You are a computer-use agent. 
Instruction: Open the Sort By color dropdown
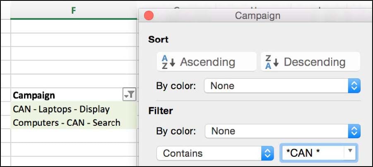click(282, 86)
